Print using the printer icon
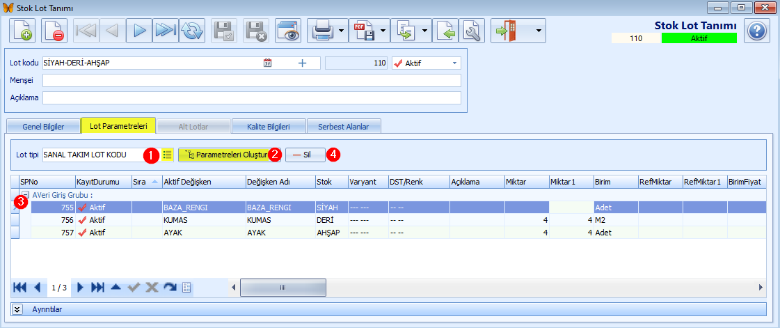780x328 pixels. click(x=322, y=31)
